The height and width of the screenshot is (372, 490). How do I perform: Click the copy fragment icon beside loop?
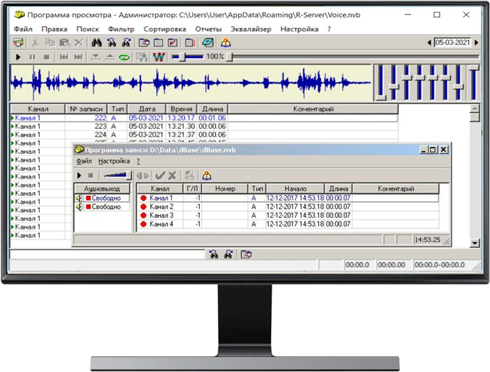point(142,57)
